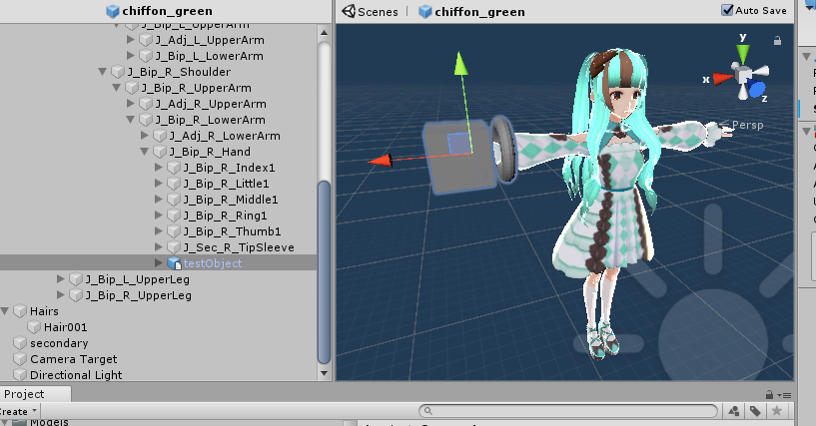
Task: Click the green Y move handle arrow
Action: click(x=460, y=64)
